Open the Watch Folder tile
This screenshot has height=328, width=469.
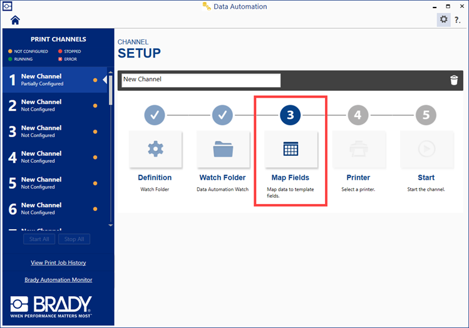[x=223, y=149]
